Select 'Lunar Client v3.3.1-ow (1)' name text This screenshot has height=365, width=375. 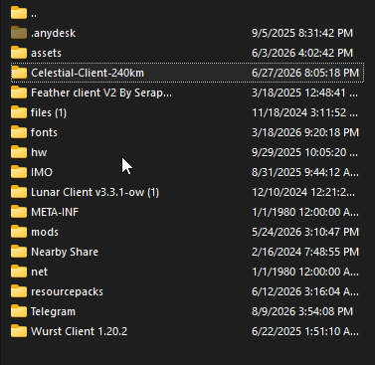point(94,192)
